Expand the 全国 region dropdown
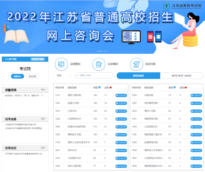 pos(64,75)
